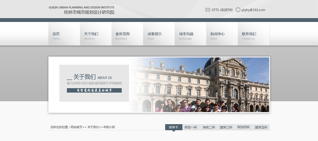This screenshot has width=318, height=141.
Task: Visit the 新闻中心 News section
Action: tap(222, 34)
